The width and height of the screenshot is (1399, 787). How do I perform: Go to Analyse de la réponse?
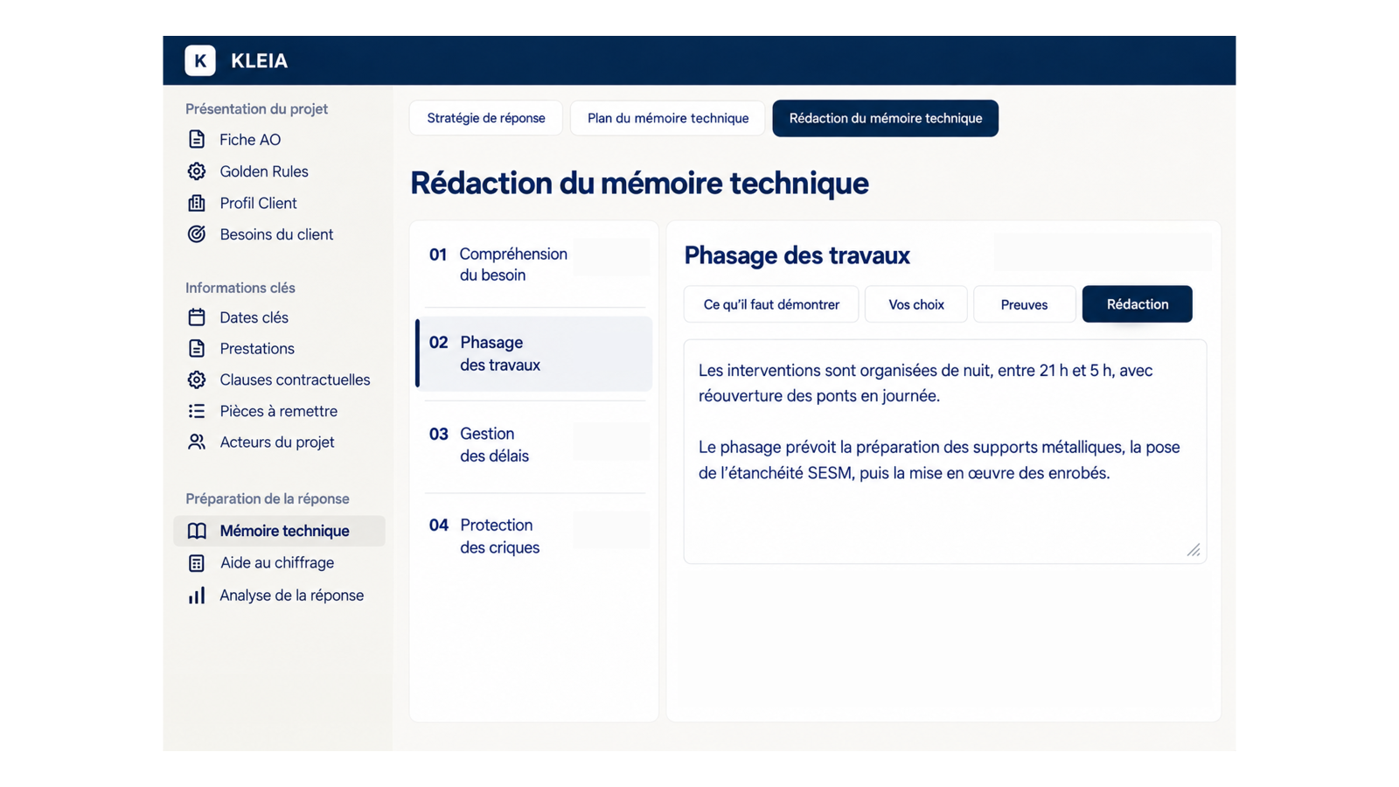click(291, 595)
